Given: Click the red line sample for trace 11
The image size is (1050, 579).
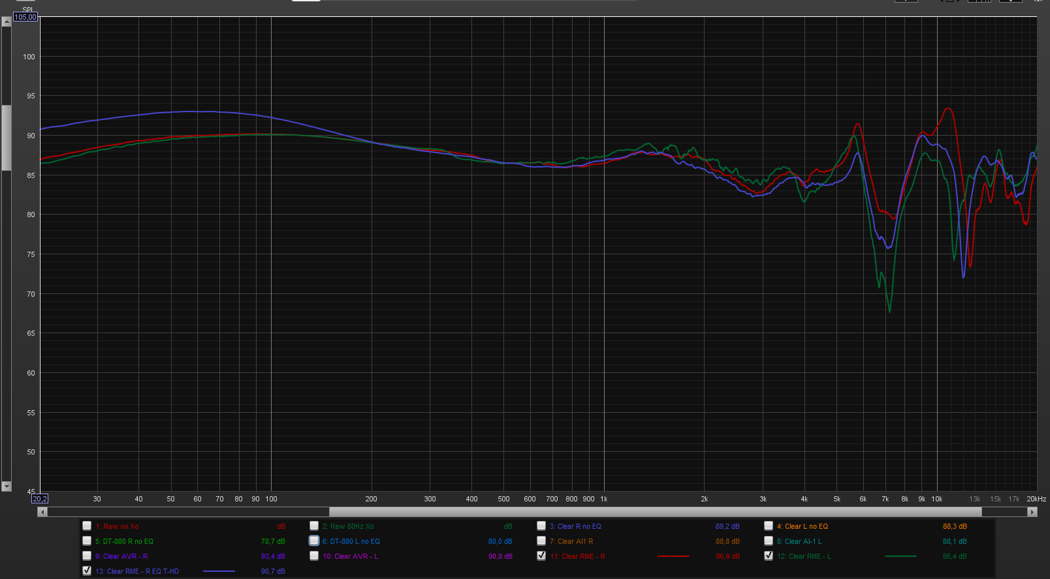Looking at the screenshot, I should [673, 556].
